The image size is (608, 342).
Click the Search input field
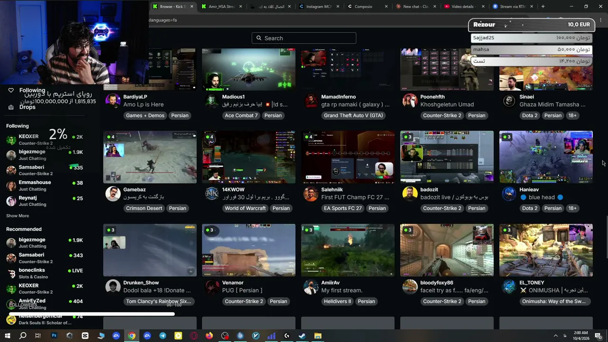tap(304, 38)
